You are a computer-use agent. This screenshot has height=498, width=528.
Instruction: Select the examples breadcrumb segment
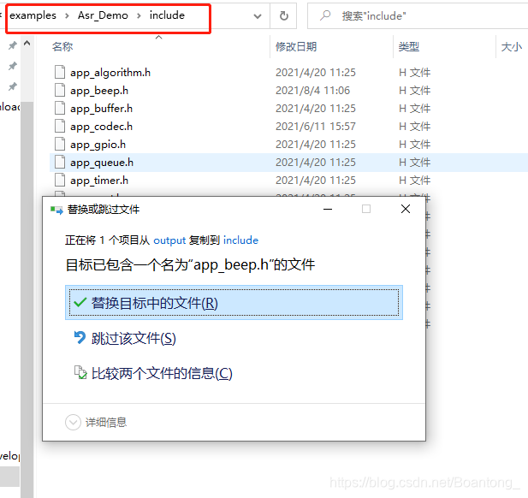[x=33, y=15]
